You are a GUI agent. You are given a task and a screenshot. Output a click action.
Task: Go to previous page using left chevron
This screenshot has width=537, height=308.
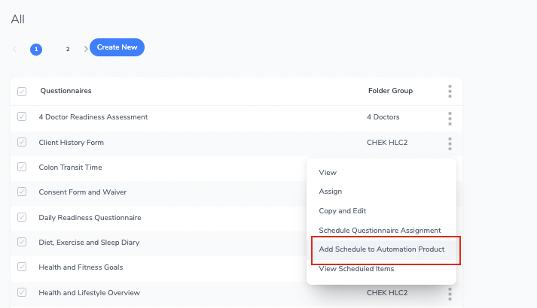(x=15, y=49)
